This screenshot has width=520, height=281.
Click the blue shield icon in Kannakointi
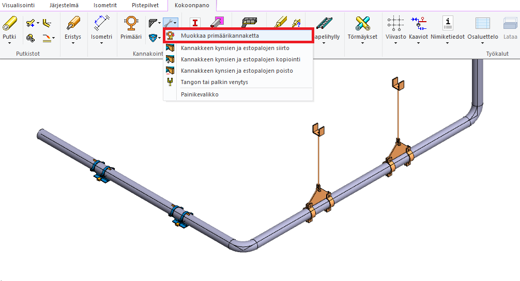coord(153,38)
